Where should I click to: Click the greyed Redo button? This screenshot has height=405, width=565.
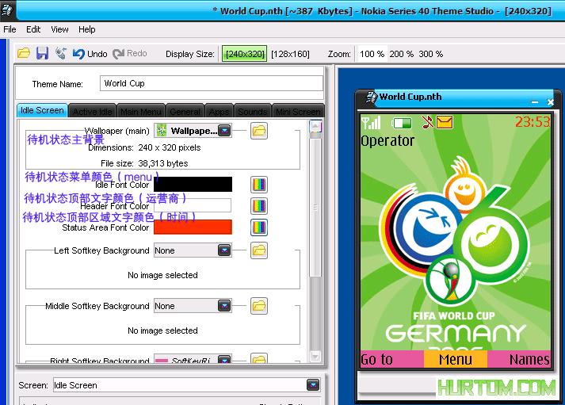tap(130, 54)
